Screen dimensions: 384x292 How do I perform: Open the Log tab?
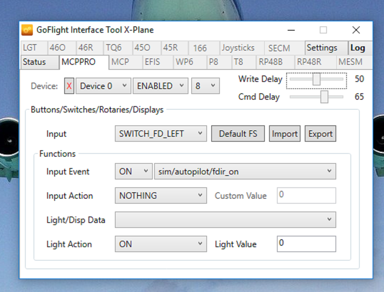tap(358, 48)
